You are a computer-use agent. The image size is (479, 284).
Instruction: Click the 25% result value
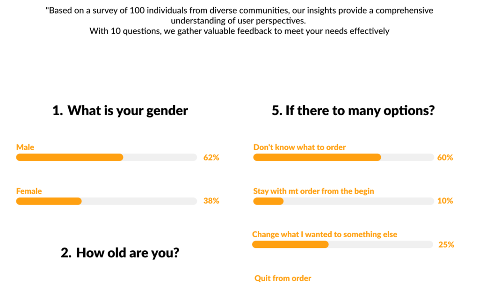tap(446, 245)
